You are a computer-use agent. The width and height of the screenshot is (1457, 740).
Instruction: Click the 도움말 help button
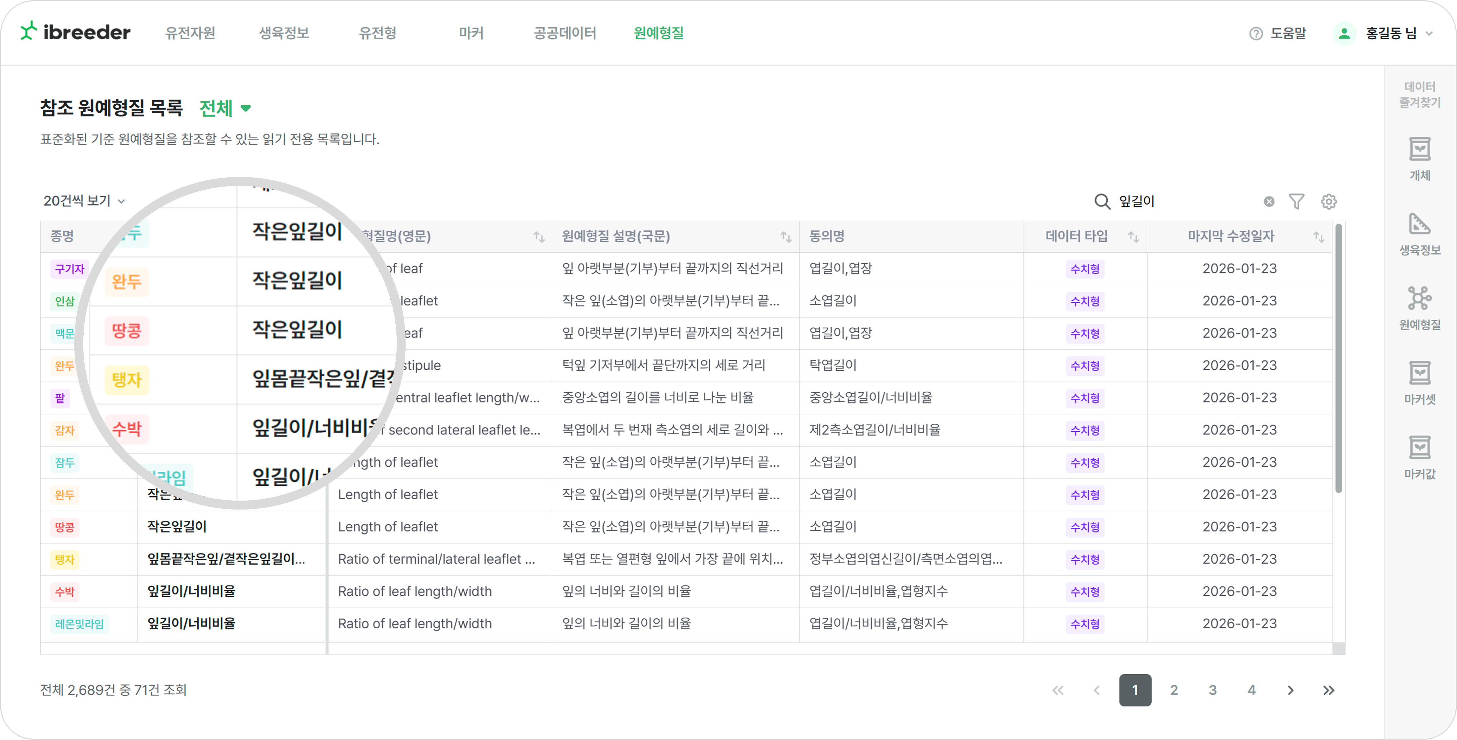tap(1278, 33)
